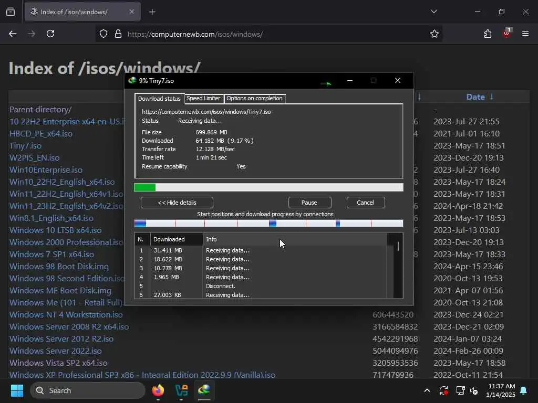Open the notifications bell icon
This screenshot has width=538, height=403.
tap(524, 390)
